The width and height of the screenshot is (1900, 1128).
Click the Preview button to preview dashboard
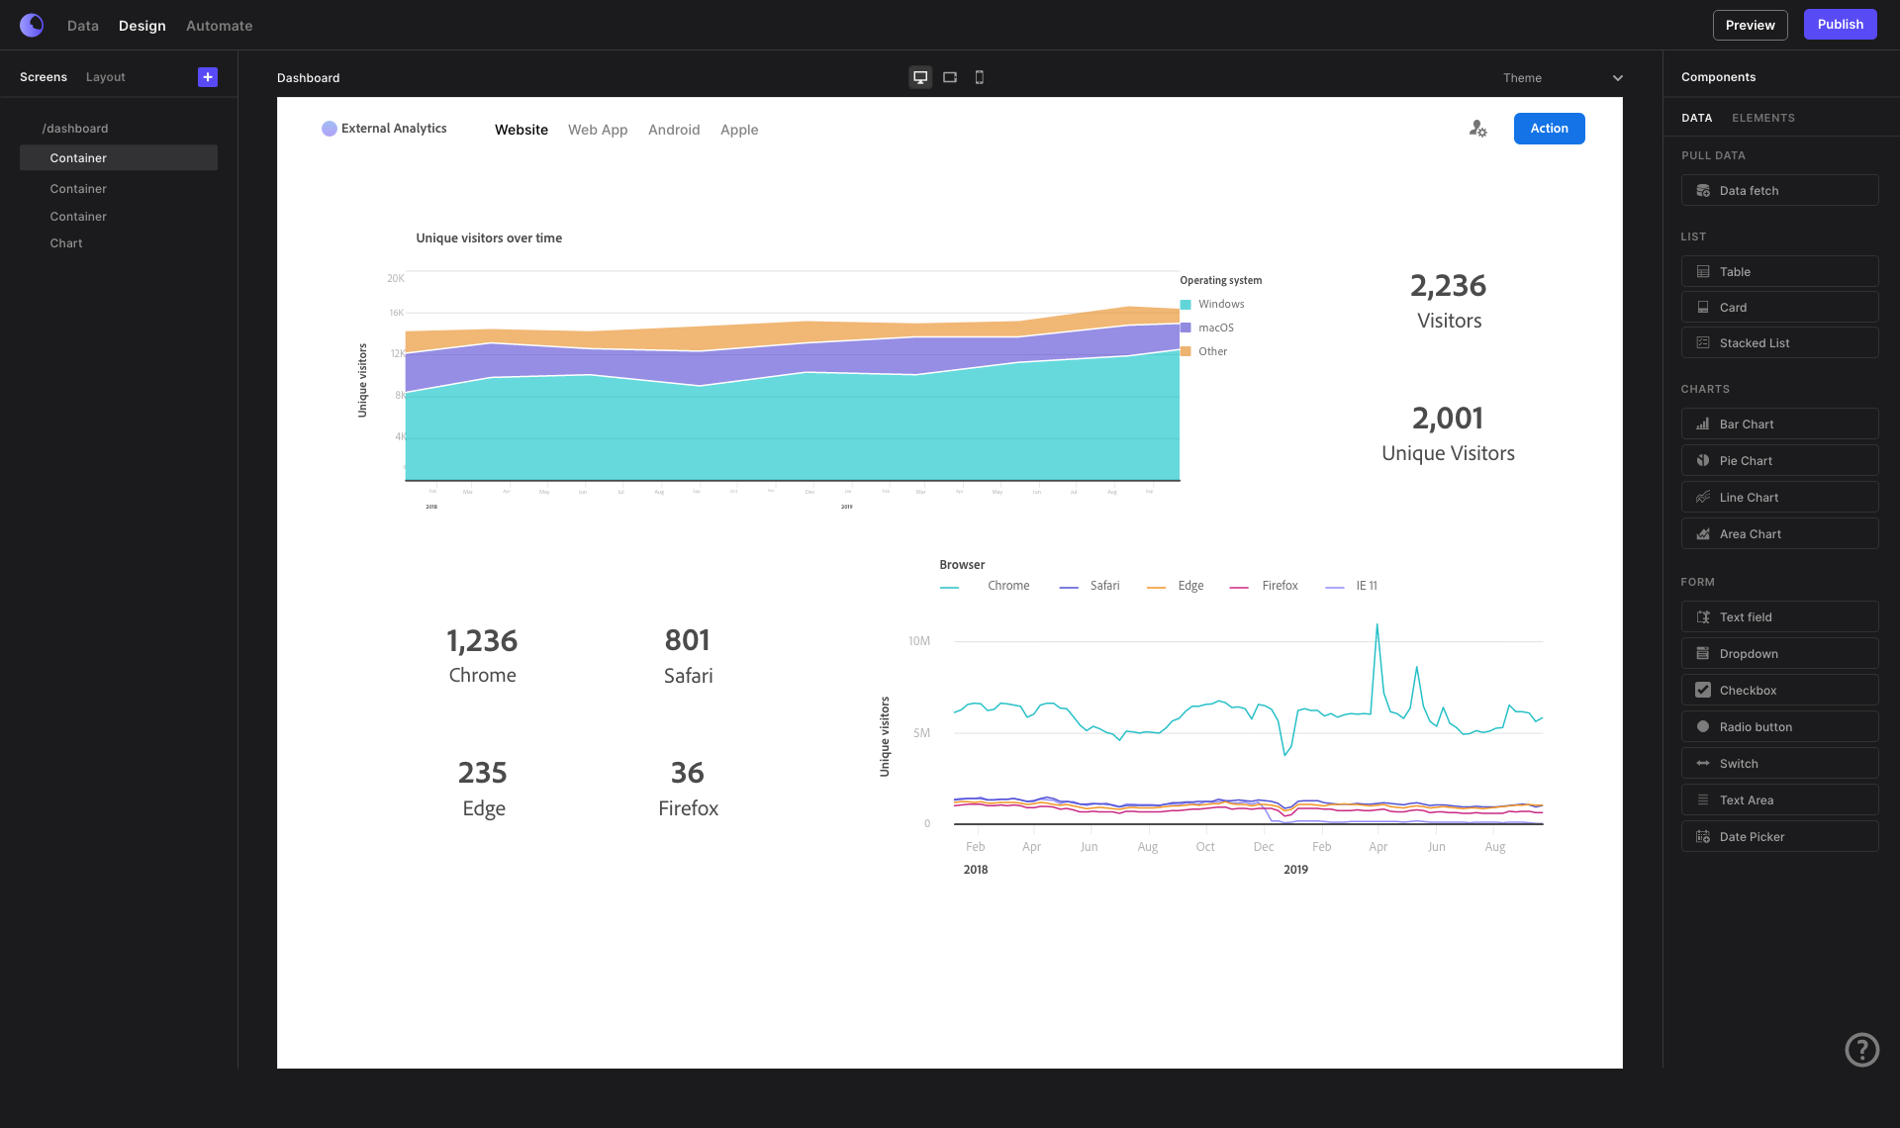1750,24
